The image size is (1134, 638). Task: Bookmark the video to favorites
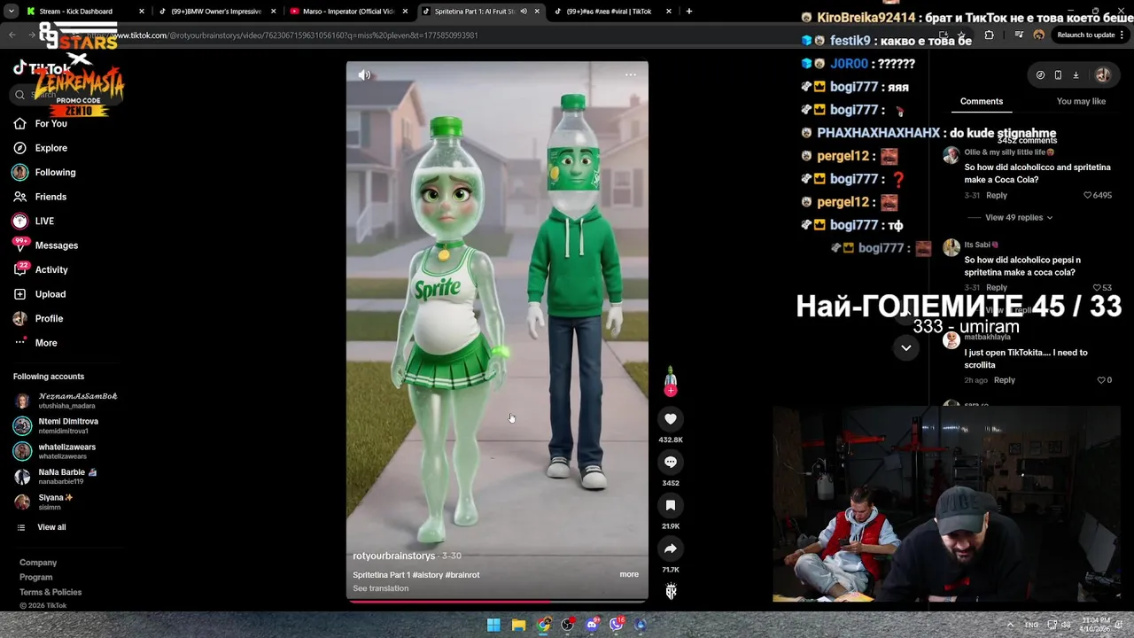671,505
